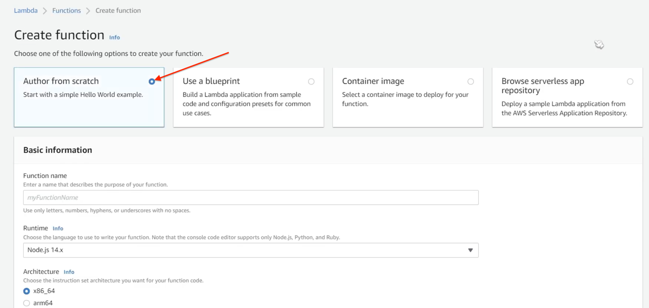This screenshot has height=308, width=649.
Task: Click the Function name label
Action: pos(45,176)
